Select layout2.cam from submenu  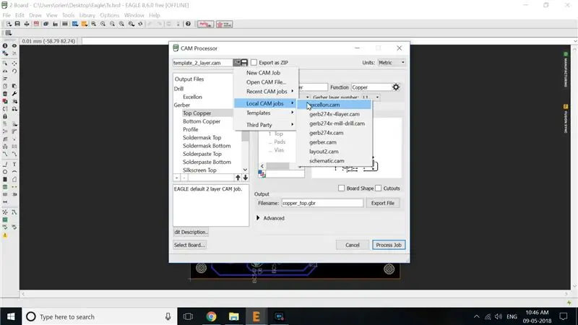[335, 152]
